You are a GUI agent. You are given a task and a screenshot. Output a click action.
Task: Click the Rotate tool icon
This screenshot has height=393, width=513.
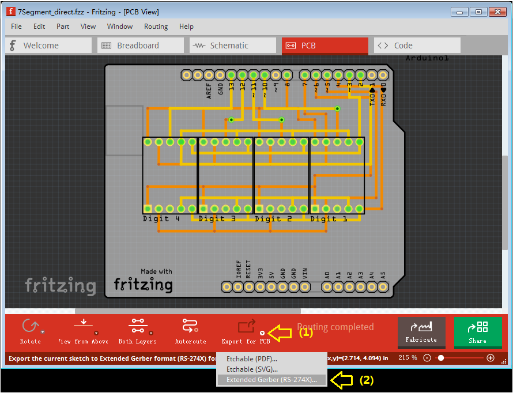pyautogui.click(x=30, y=326)
